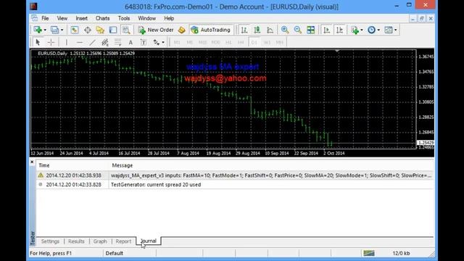464x261 pixels.
Task: Switch to the Settings tester tab
Action: point(50,241)
